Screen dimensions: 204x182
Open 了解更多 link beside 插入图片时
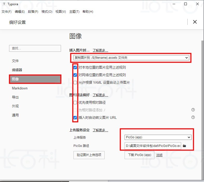tap(100, 50)
